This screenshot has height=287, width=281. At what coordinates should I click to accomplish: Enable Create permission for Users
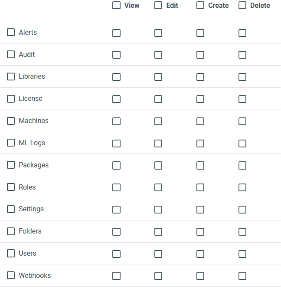pyautogui.click(x=200, y=254)
